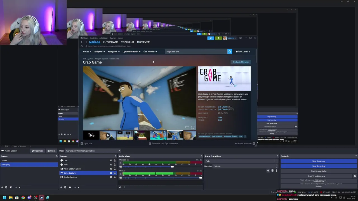The width and height of the screenshot is (358, 201).
Task: Toggle visibility of Alert source
Action: point(111,165)
